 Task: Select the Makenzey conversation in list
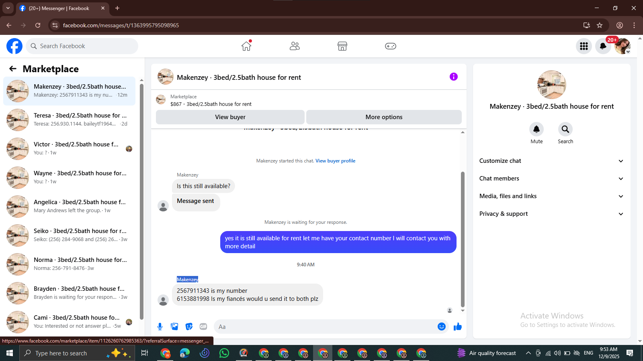click(69, 91)
